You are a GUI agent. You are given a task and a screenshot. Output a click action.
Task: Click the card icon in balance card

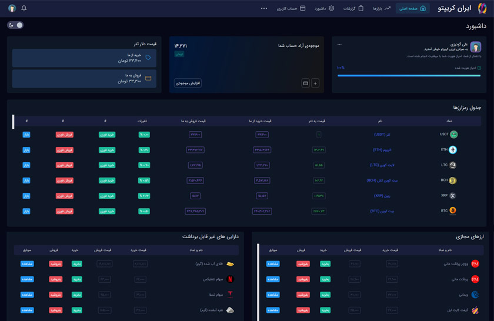coord(305,83)
